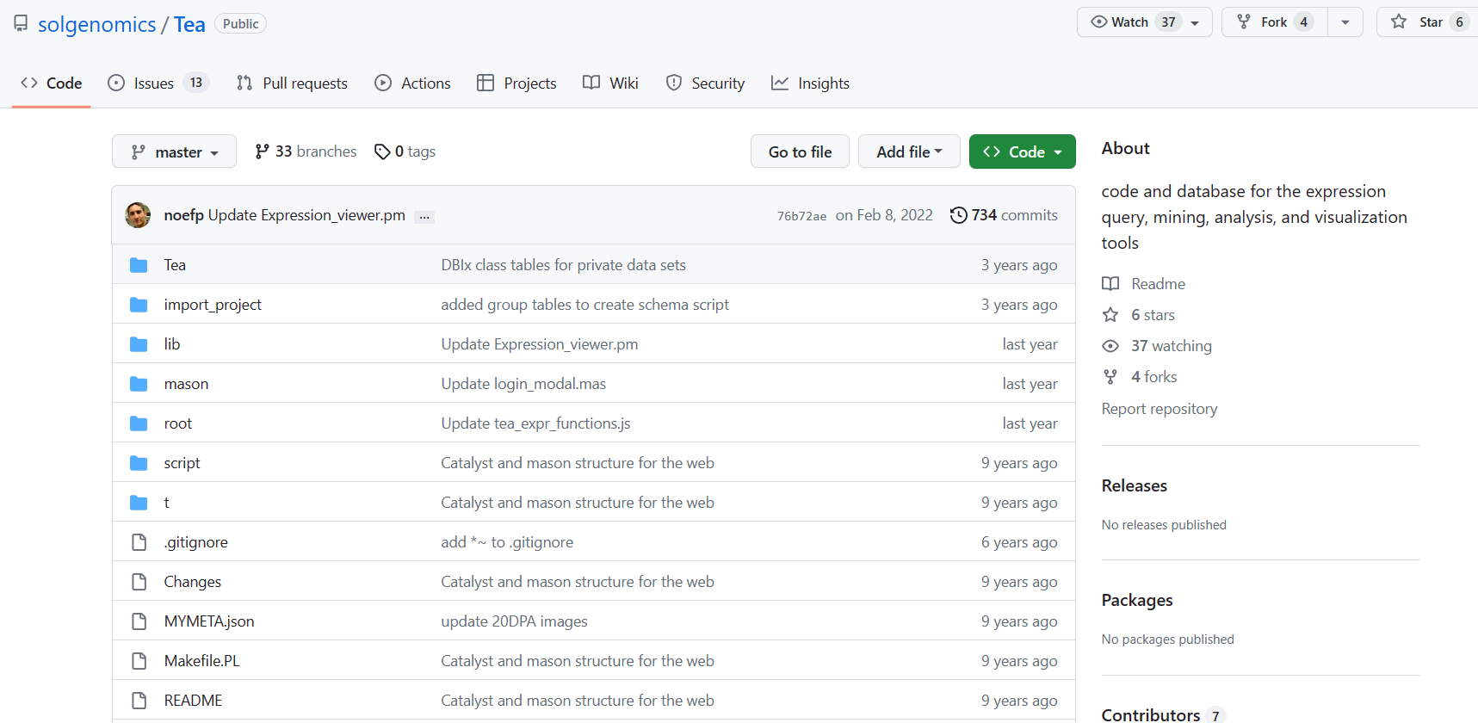Switch to the Projects tab
Screen dimensions: 1478x723
[516, 83]
